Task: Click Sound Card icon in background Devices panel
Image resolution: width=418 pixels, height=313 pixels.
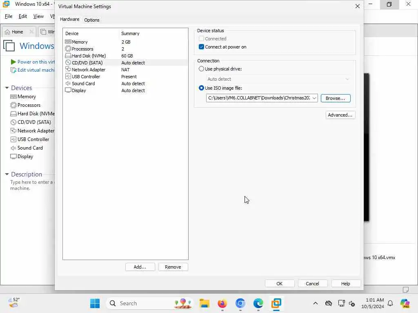Action: (13, 148)
